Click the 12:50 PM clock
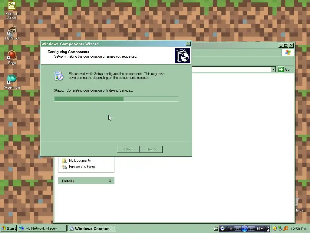This screenshot has height=233, width=310. [x=298, y=229]
